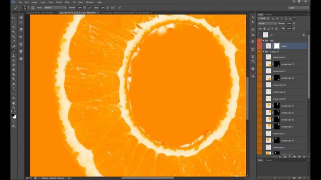Select the Horizontal Type tool
321x180 pixels.
14,88
